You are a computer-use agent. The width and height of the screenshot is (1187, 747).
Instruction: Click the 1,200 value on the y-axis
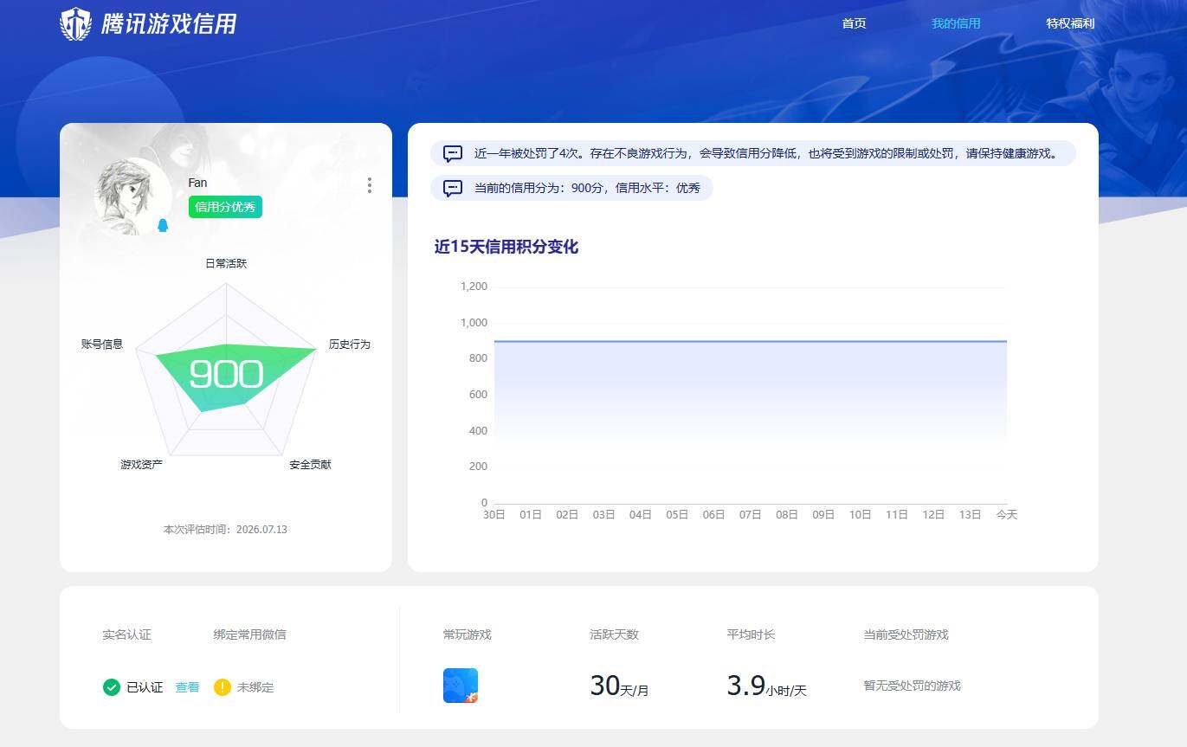(x=474, y=287)
